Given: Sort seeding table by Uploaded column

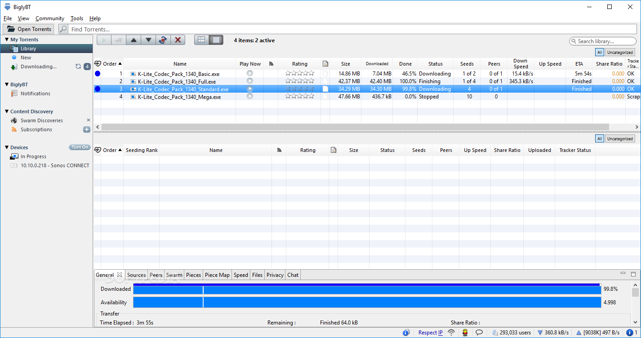Looking at the screenshot, I should (539, 150).
